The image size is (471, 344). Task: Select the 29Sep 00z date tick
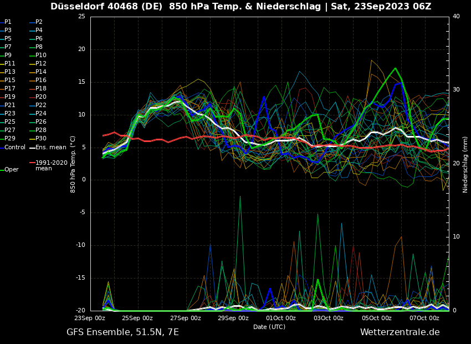(233, 318)
